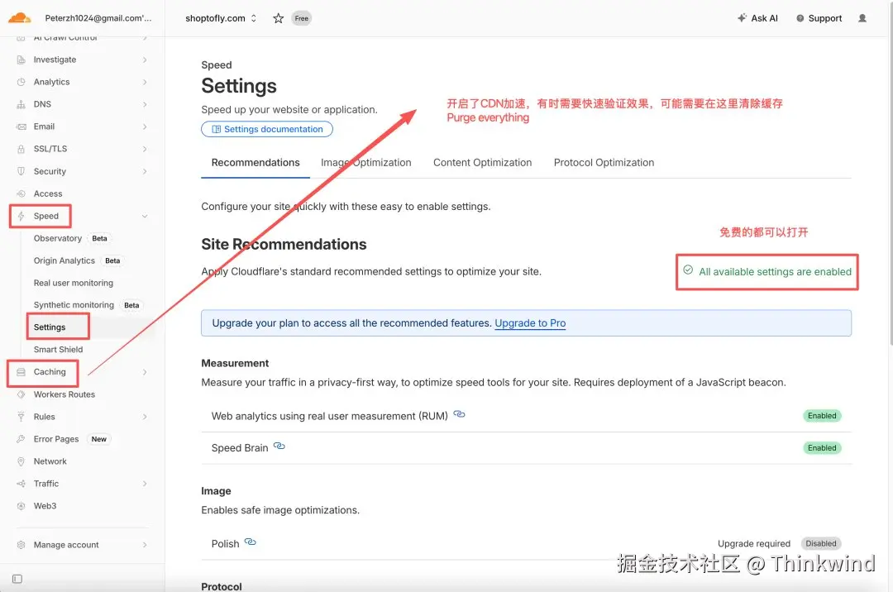The image size is (893, 592).
Task: Click the Support button
Action: click(819, 18)
